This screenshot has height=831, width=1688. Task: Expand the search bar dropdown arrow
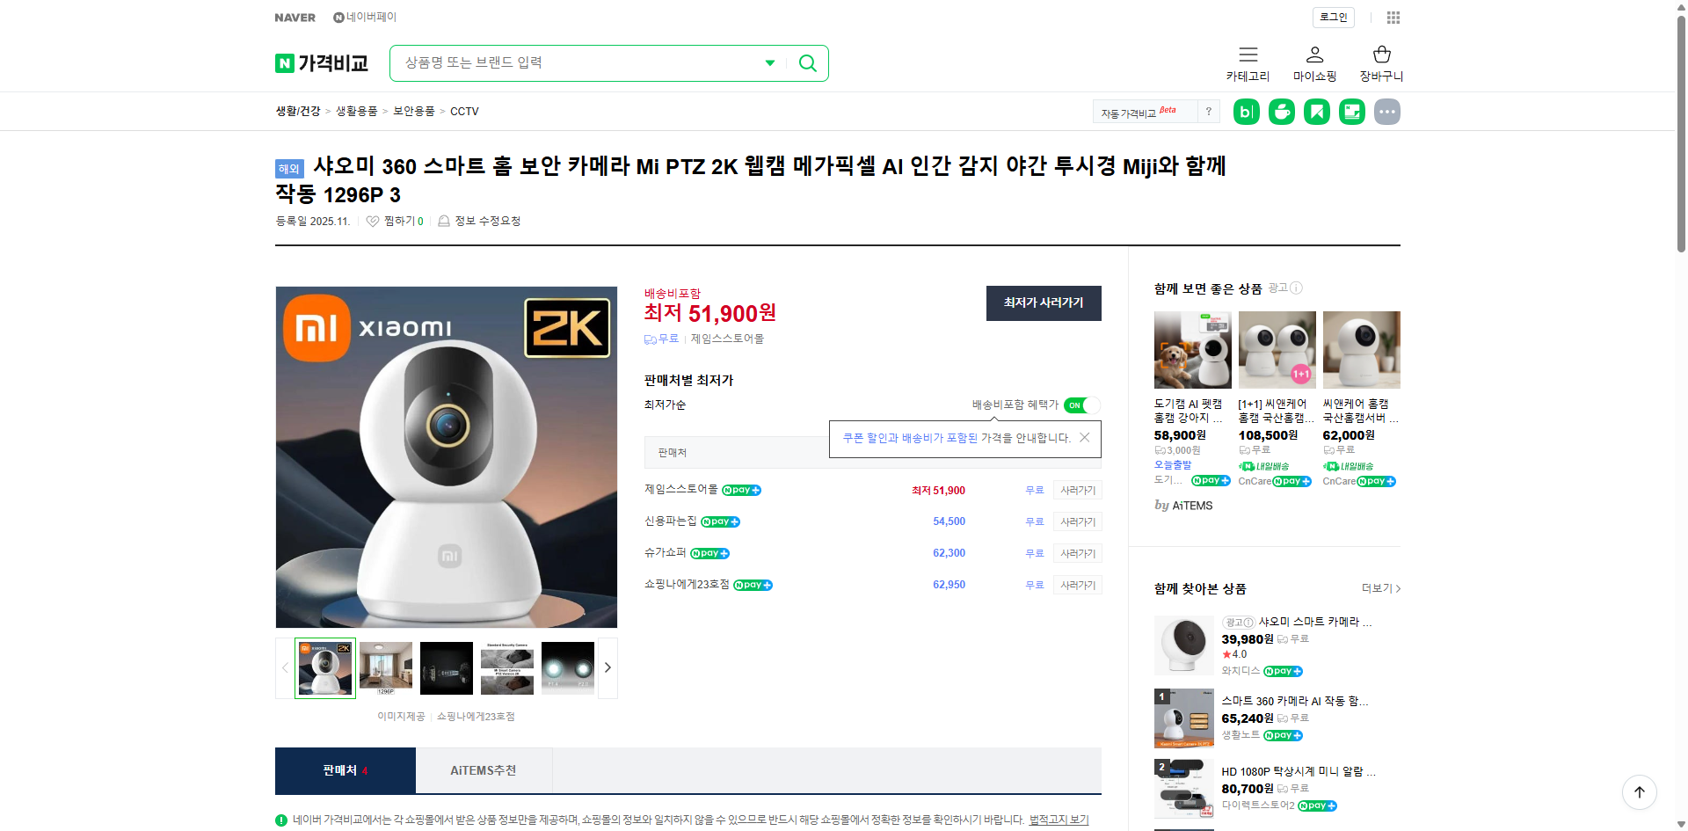click(x=770, y=62)
